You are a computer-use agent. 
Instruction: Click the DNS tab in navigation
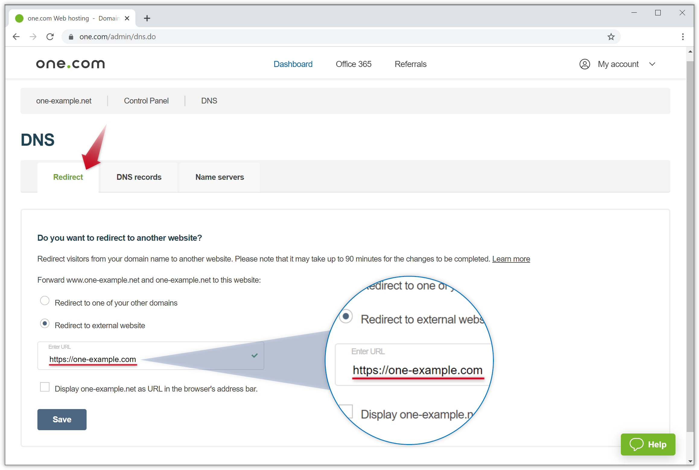pyautogui.click(x=209, y=101)
